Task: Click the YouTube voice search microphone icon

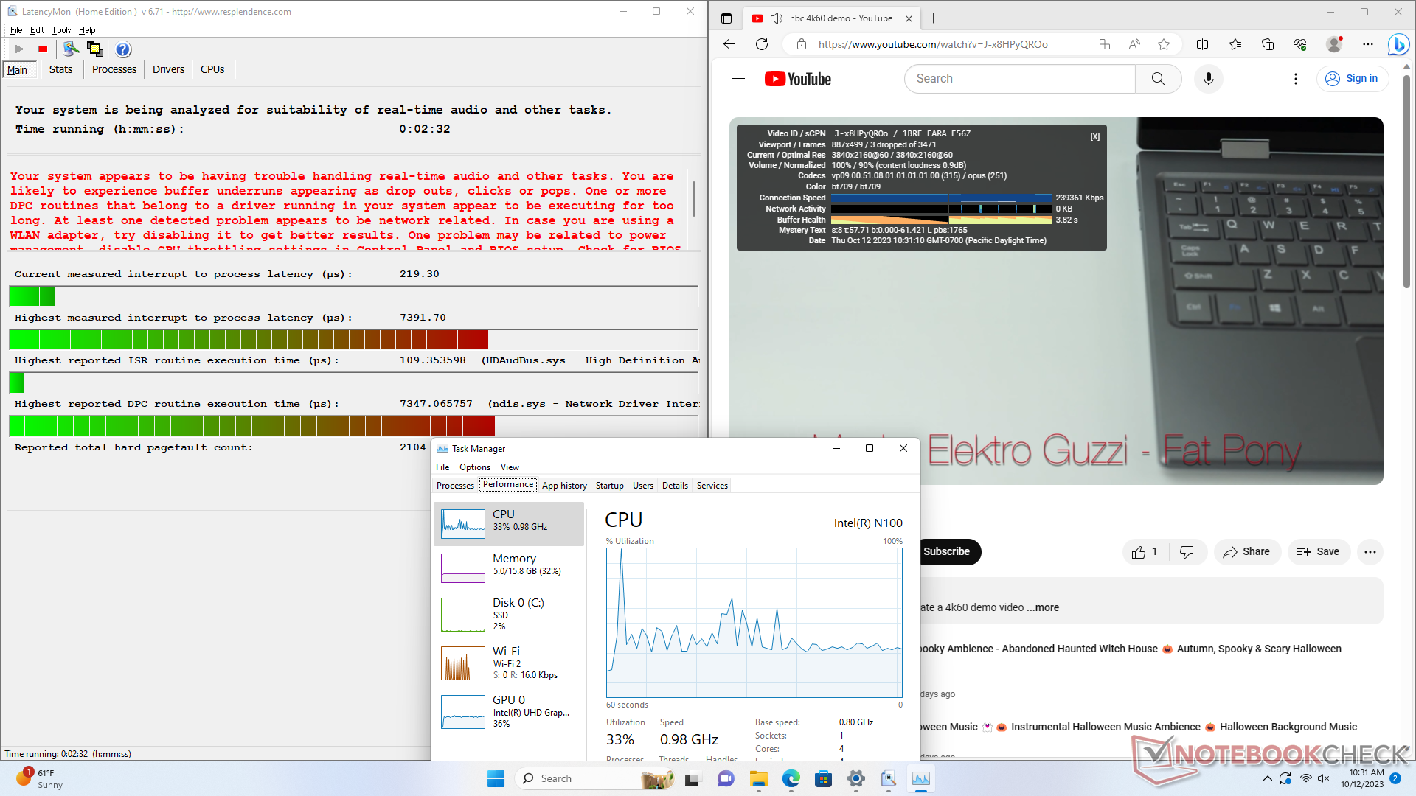Action: point(1208,79)
